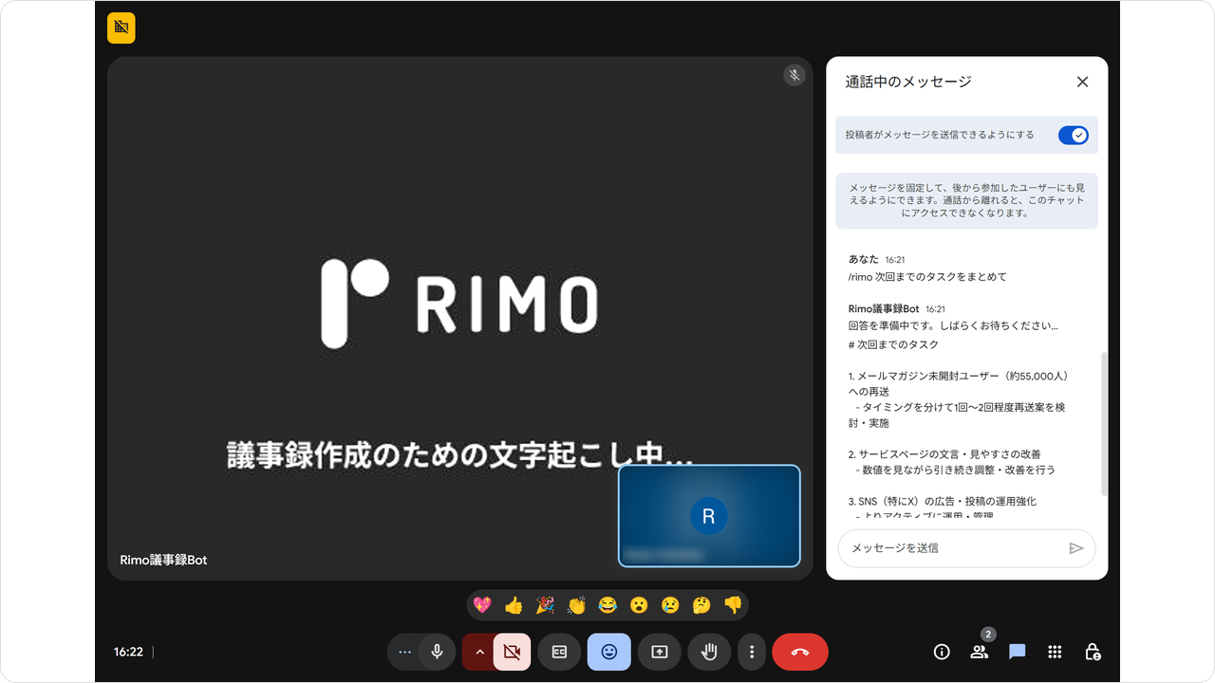1215x683 pixels.
Task: Click Rimo議事録Bot sender name in chat
Action: click(884, 308)
